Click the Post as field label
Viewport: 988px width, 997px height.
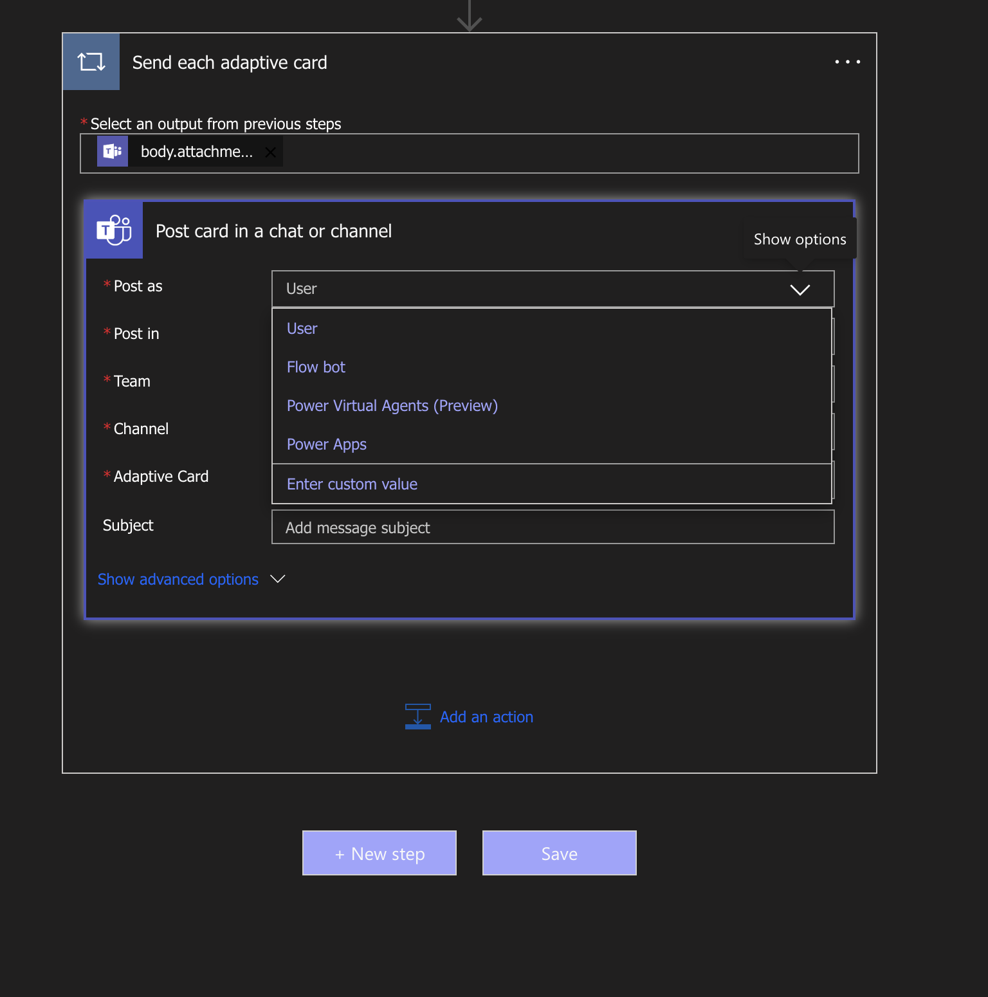pos(138,286)
